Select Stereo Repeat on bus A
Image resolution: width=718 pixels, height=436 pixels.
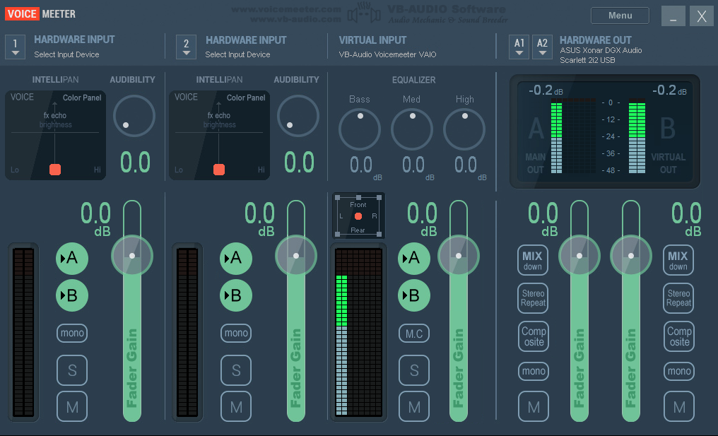tap(533, 298)
